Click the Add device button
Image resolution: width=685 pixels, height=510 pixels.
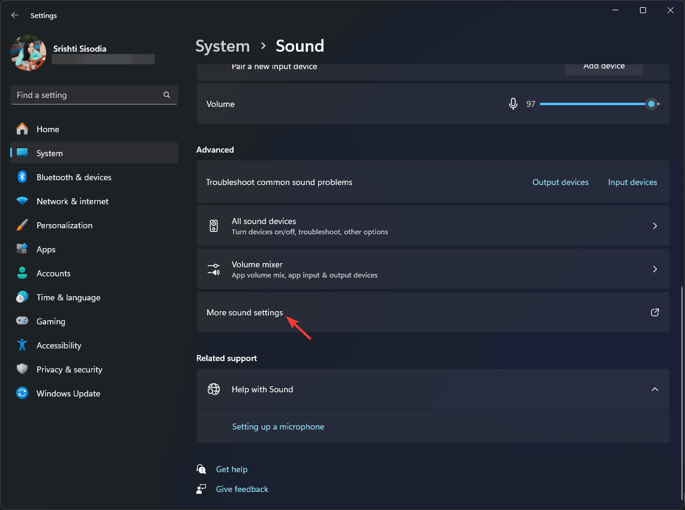(x=603, y=67)
